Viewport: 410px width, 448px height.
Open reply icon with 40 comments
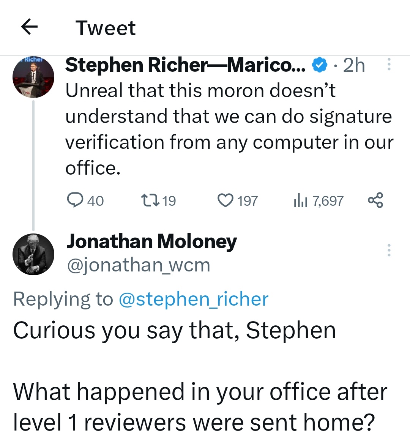coord(75,200)
